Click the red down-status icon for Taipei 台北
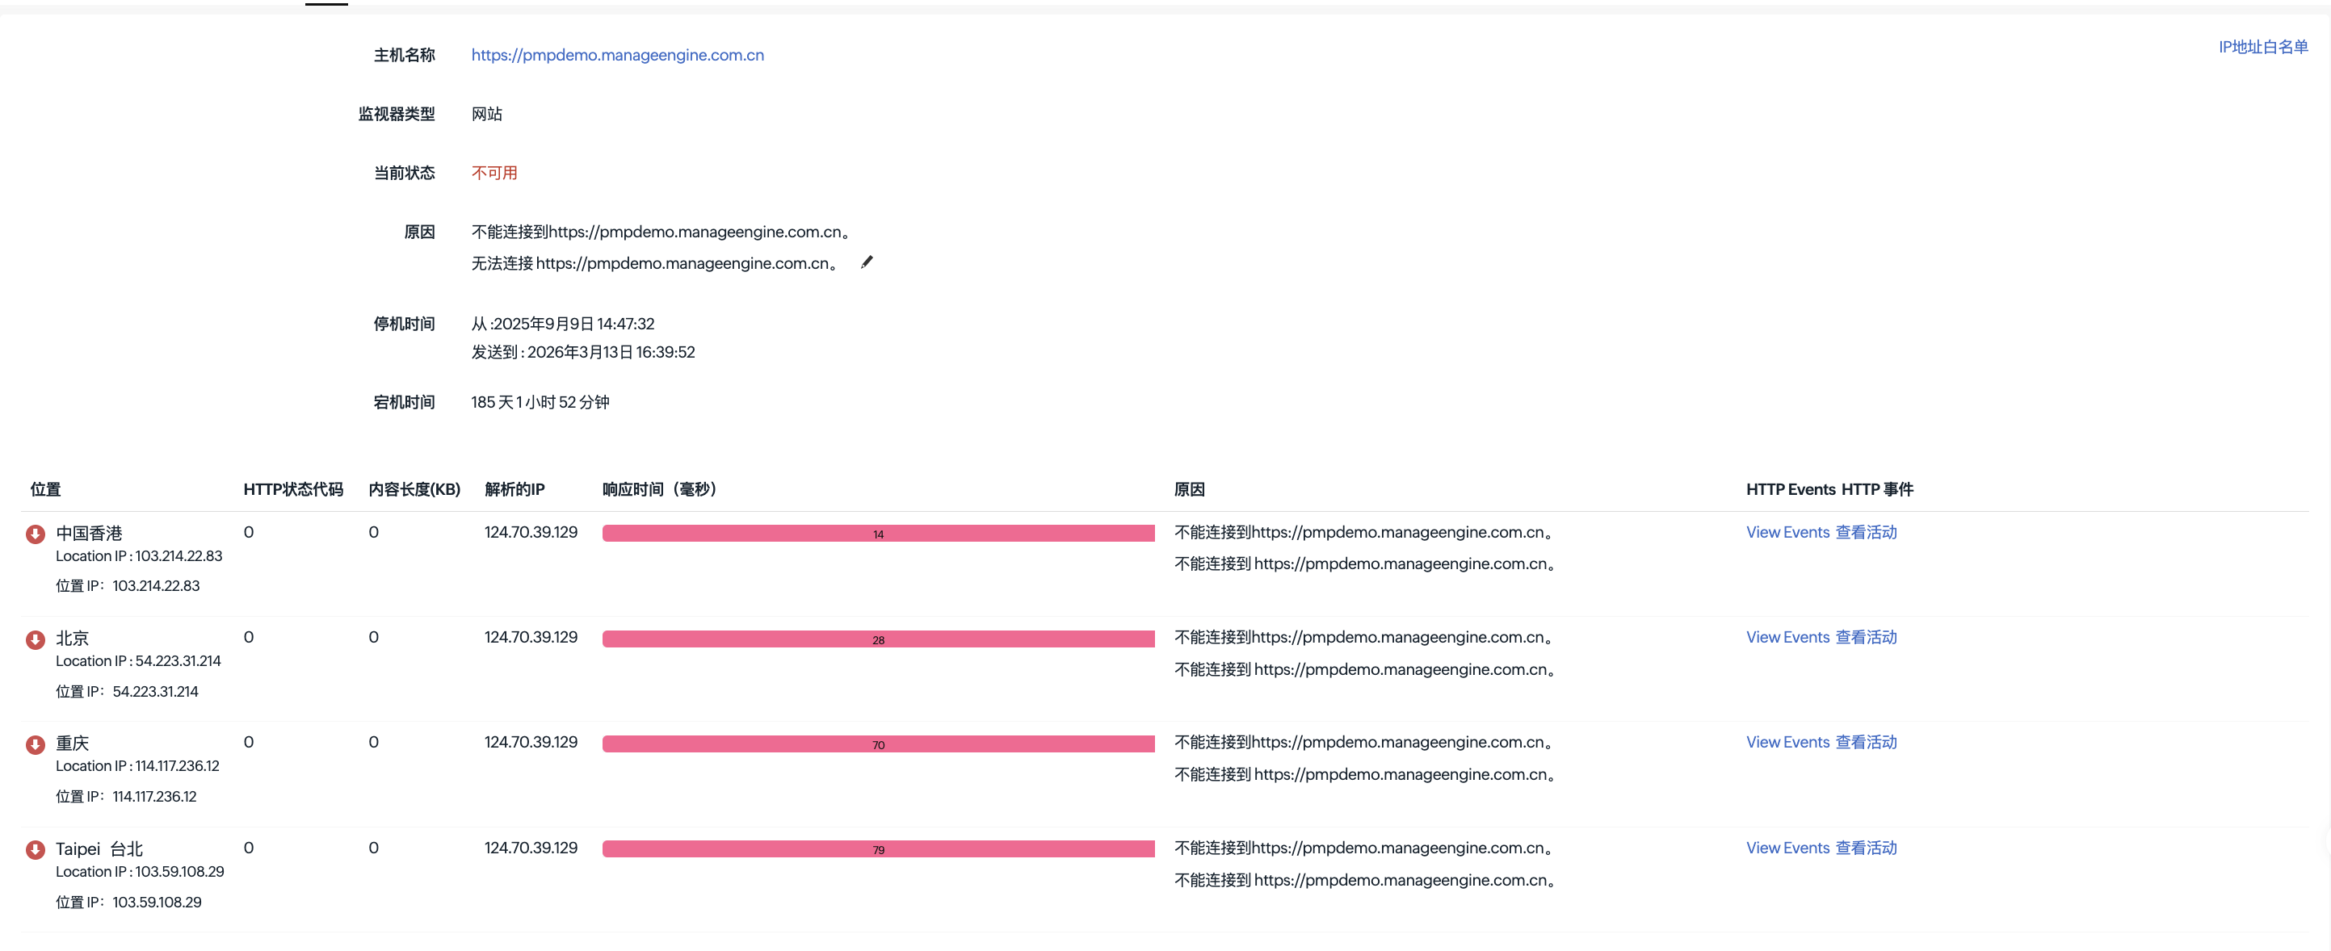Screen dimensions: 2331x951 point(36,849)
